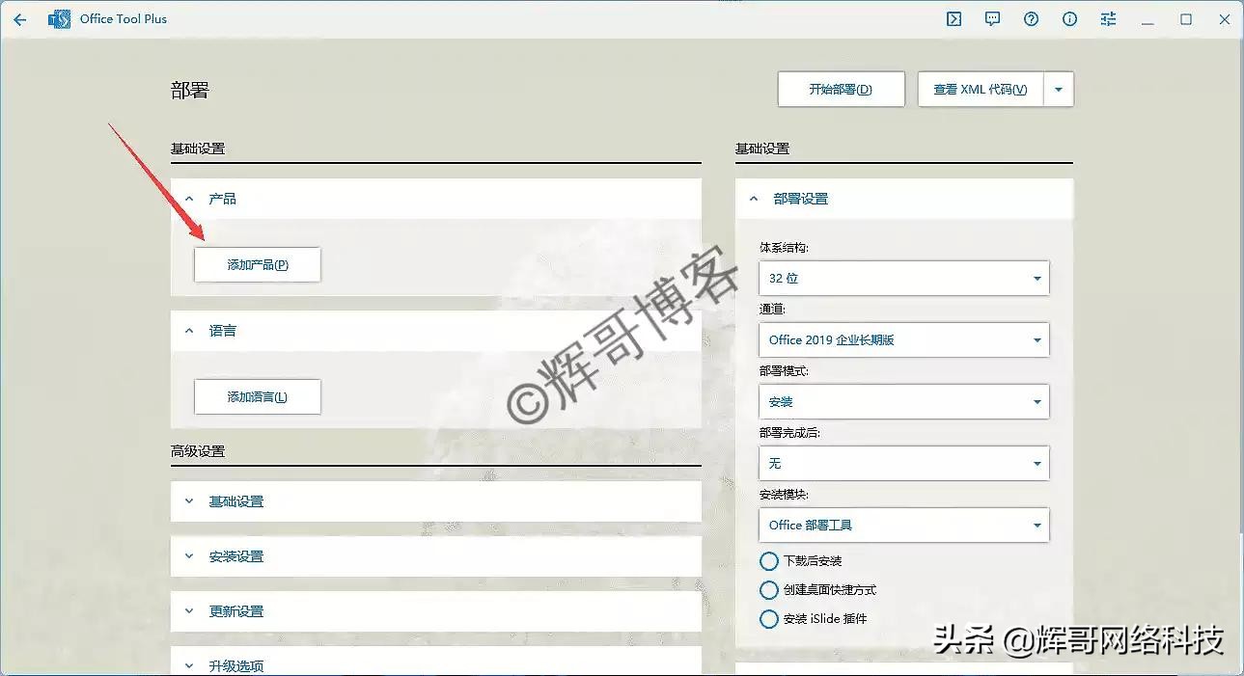View the information icon in the title bar

click(x=1069, y=18)
